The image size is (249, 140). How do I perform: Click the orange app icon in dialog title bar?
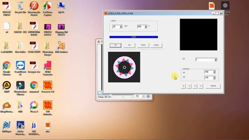tap(105, 14)
